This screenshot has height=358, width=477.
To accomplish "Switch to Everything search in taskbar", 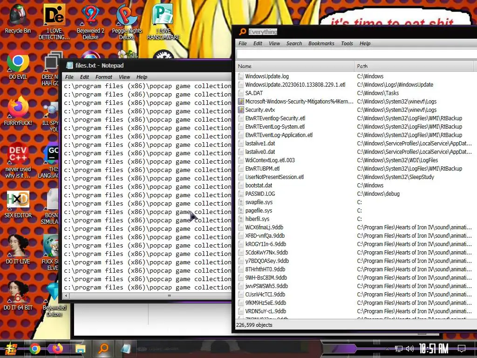I will click(x=103, y=349).
